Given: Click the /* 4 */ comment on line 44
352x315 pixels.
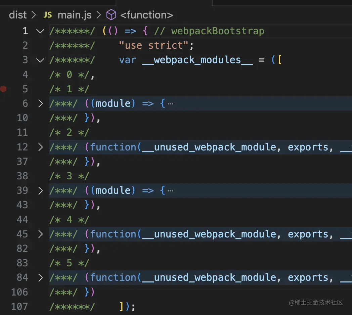Looking at the screenshot, I should click(70, 220).
